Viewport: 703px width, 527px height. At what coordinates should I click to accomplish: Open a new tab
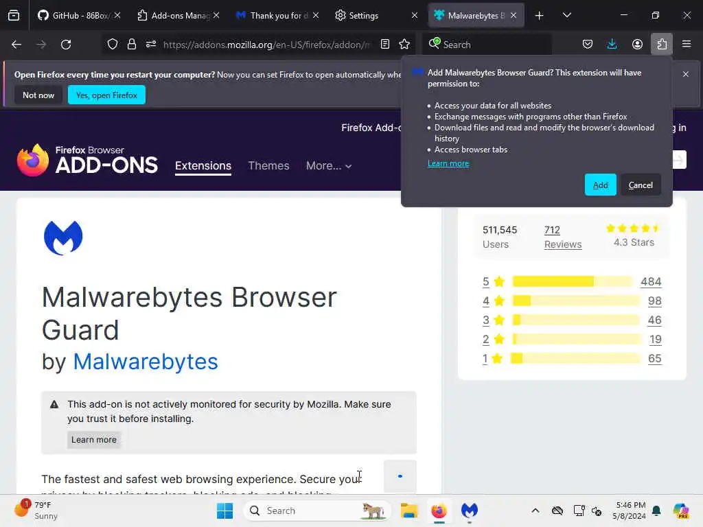(x=539, y=16)
